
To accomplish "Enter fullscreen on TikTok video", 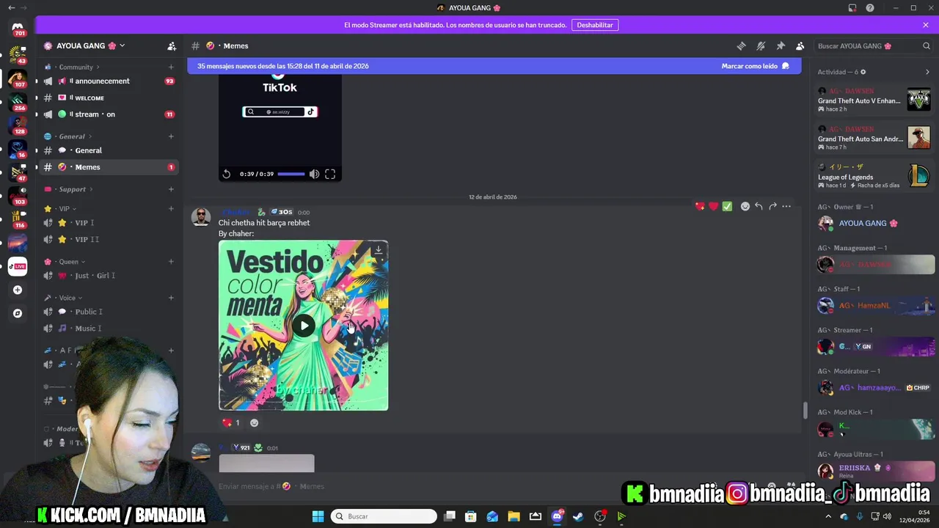I will [330, 174].
